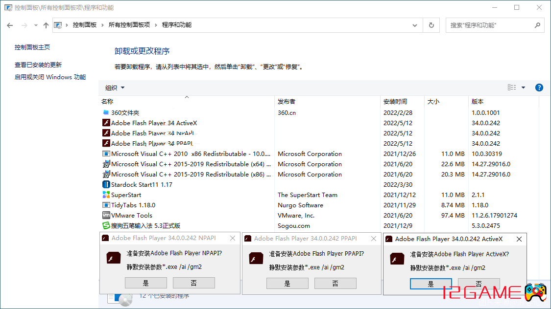Sort by the 名称 column header
This screenshot has width=551, height=309.
click(x=187, y=101)
